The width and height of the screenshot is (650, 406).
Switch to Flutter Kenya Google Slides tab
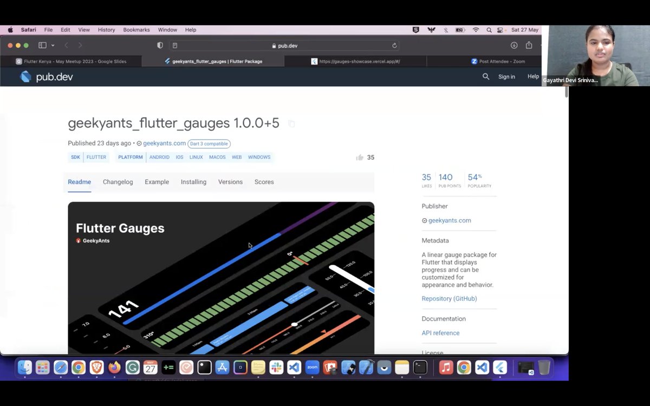coord(71,61)
